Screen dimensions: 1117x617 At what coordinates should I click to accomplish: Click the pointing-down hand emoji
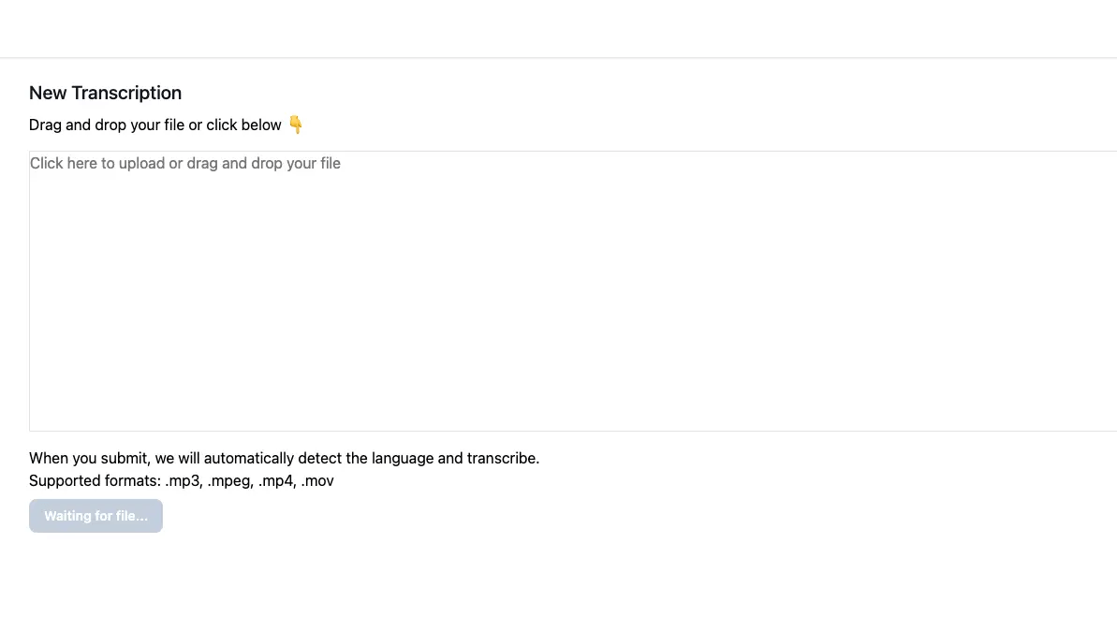[x=296, y=125]
